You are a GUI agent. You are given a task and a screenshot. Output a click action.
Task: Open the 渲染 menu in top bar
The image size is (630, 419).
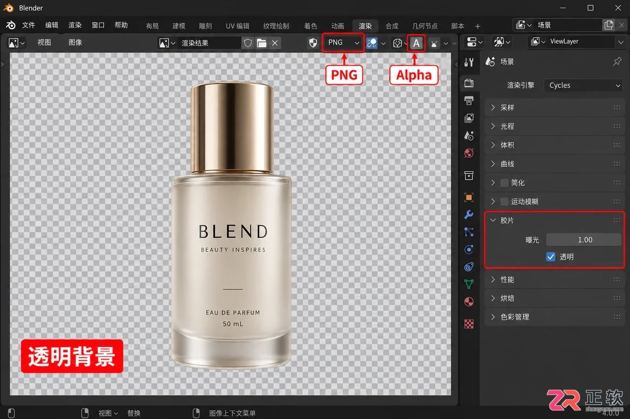75,25
